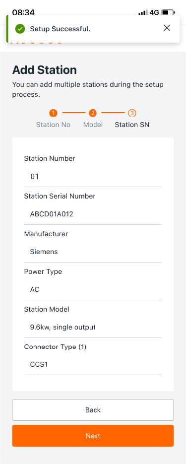Open Station Model 9.6kw single output
The height and width of the screenshot is (464, 186).
93,328
